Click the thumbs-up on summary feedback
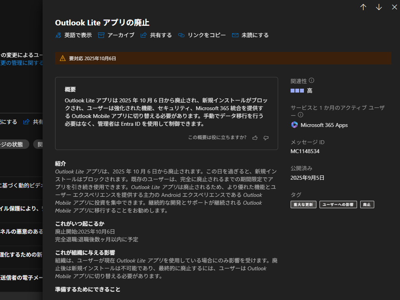Viewport: 400px width, 300px height. coord(255,137)
